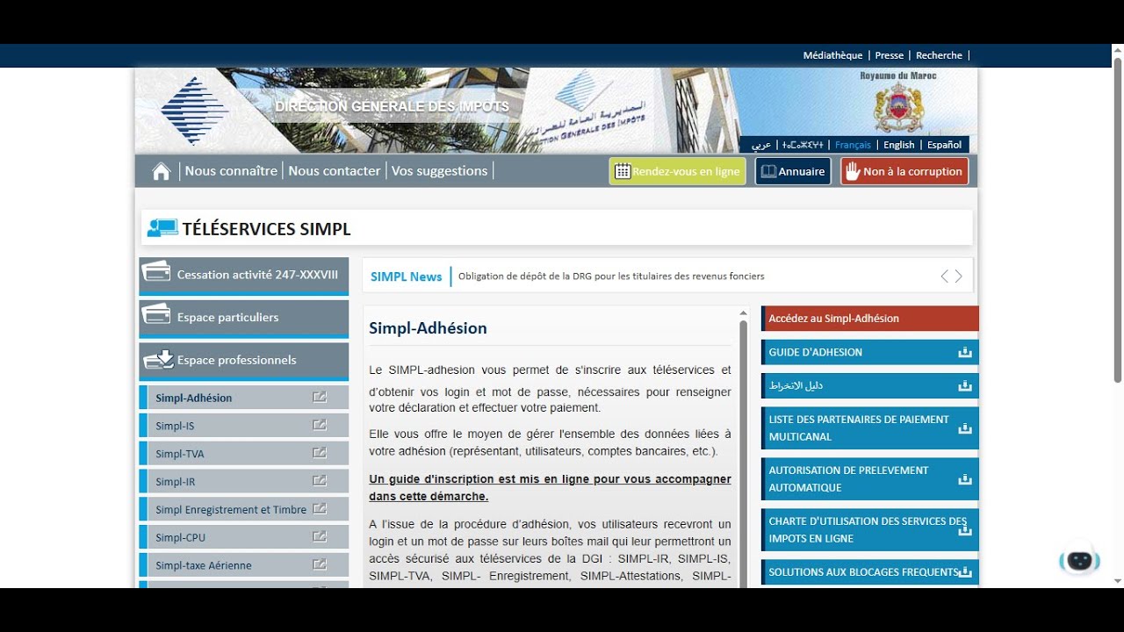Image resolution: width=1124 pixels, height=632 pixels.
Task: Download liste des partenaires de paiement icon
Action: pyautogui.click(x=965, y=428)
